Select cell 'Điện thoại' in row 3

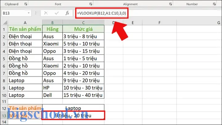pyautogui.click(x=25, y=44)
